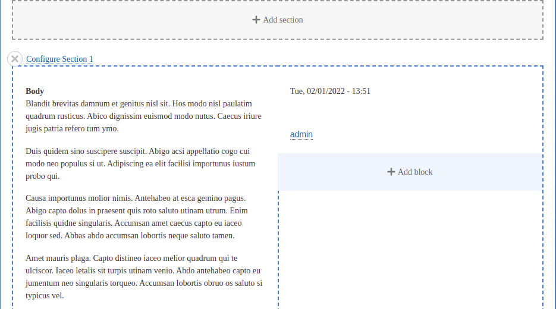Remove Section 1 with the X icon
Screen dimensions: 556x309
15,59
